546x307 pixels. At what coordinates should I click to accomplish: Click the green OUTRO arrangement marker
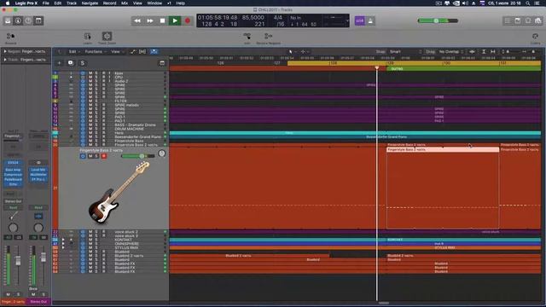464,69
